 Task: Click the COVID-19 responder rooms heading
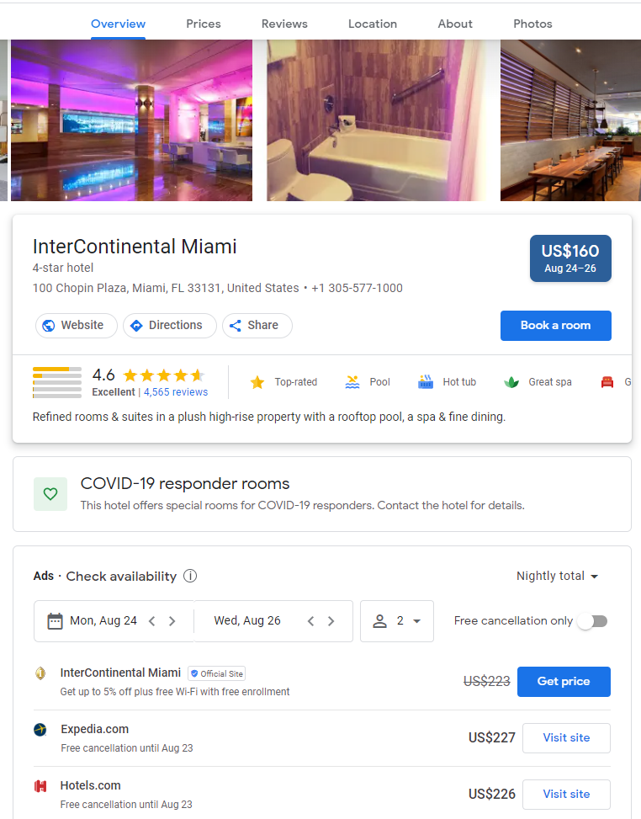pyautogui.click(x=185, y=484)
